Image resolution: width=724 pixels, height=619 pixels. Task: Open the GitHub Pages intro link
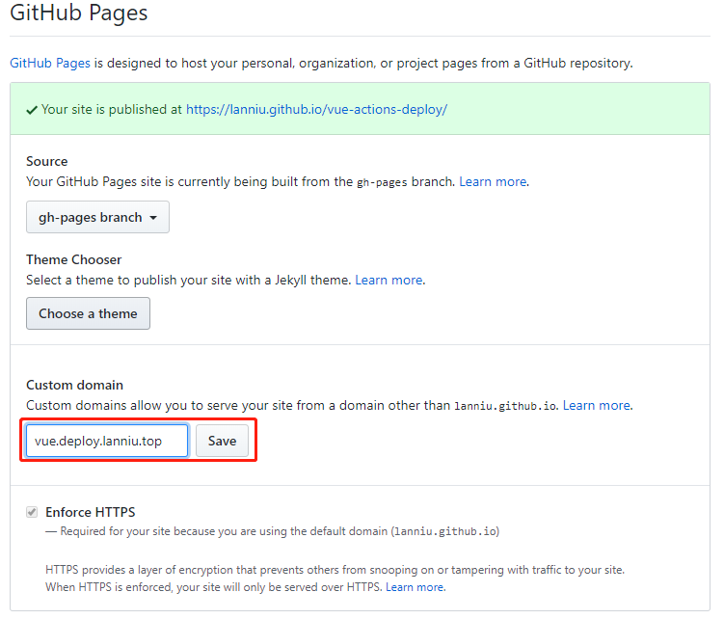(50, 63)
